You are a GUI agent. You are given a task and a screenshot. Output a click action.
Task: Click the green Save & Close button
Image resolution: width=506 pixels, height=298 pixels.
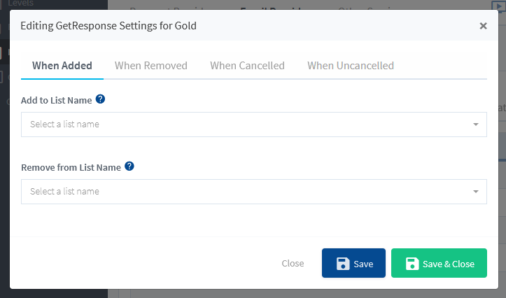tap(440, 263)
